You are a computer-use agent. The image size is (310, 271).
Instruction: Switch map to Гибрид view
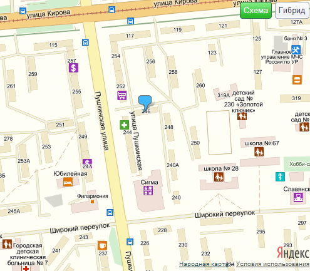[292, 10]
